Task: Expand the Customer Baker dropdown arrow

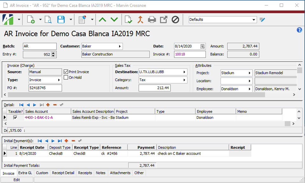Action: click(x=120, y=47)
